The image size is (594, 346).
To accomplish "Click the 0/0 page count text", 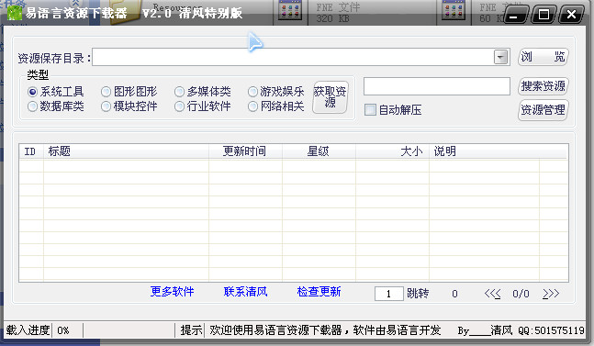I will click(x=521, y=294).
